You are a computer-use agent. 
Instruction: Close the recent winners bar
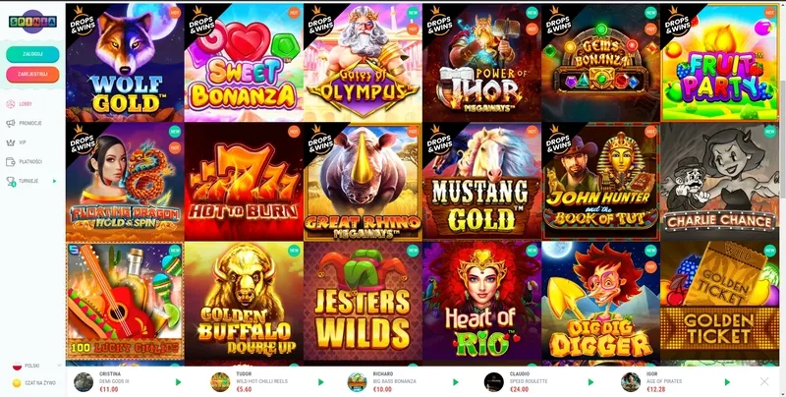[x=764, y=382]
